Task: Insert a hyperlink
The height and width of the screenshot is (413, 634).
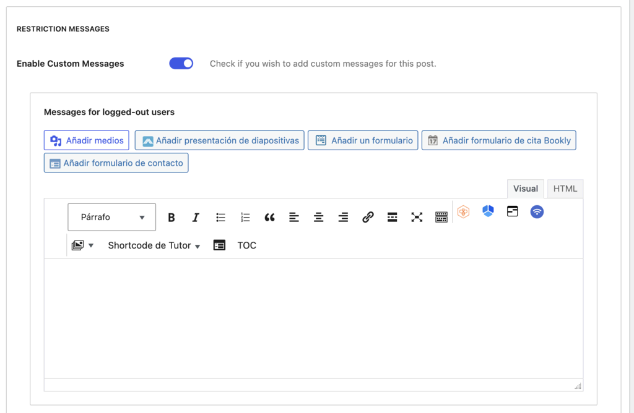Action: (368, 217)
